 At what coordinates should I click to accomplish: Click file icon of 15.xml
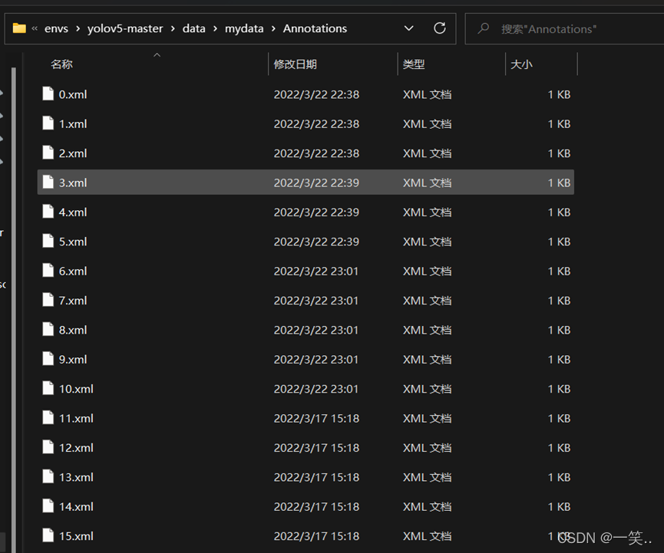pyautogui.click(x=48, y=535)
